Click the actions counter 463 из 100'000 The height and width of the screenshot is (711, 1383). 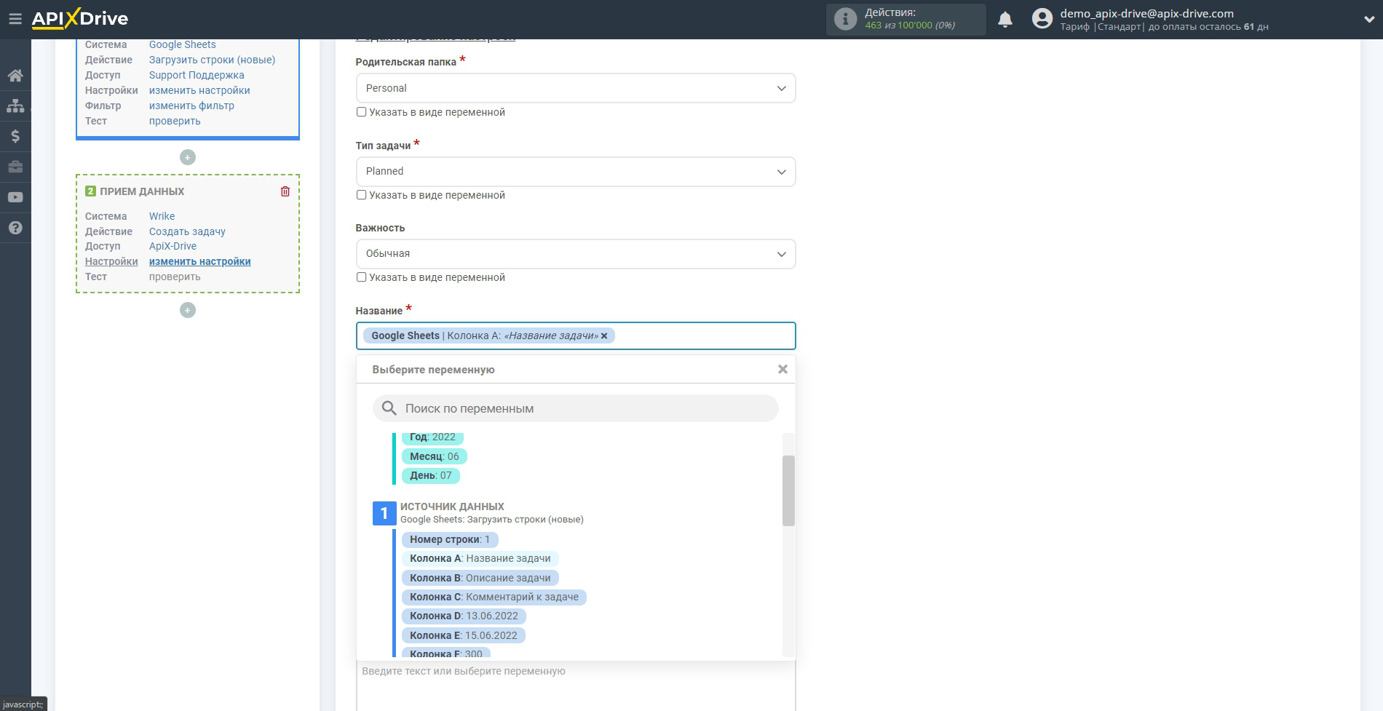click(x=910, y=25)
